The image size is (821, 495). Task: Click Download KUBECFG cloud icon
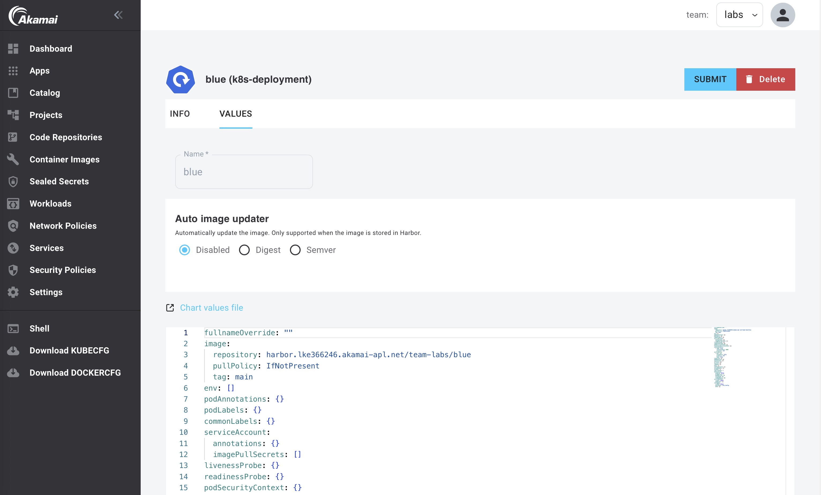(13, 351)
